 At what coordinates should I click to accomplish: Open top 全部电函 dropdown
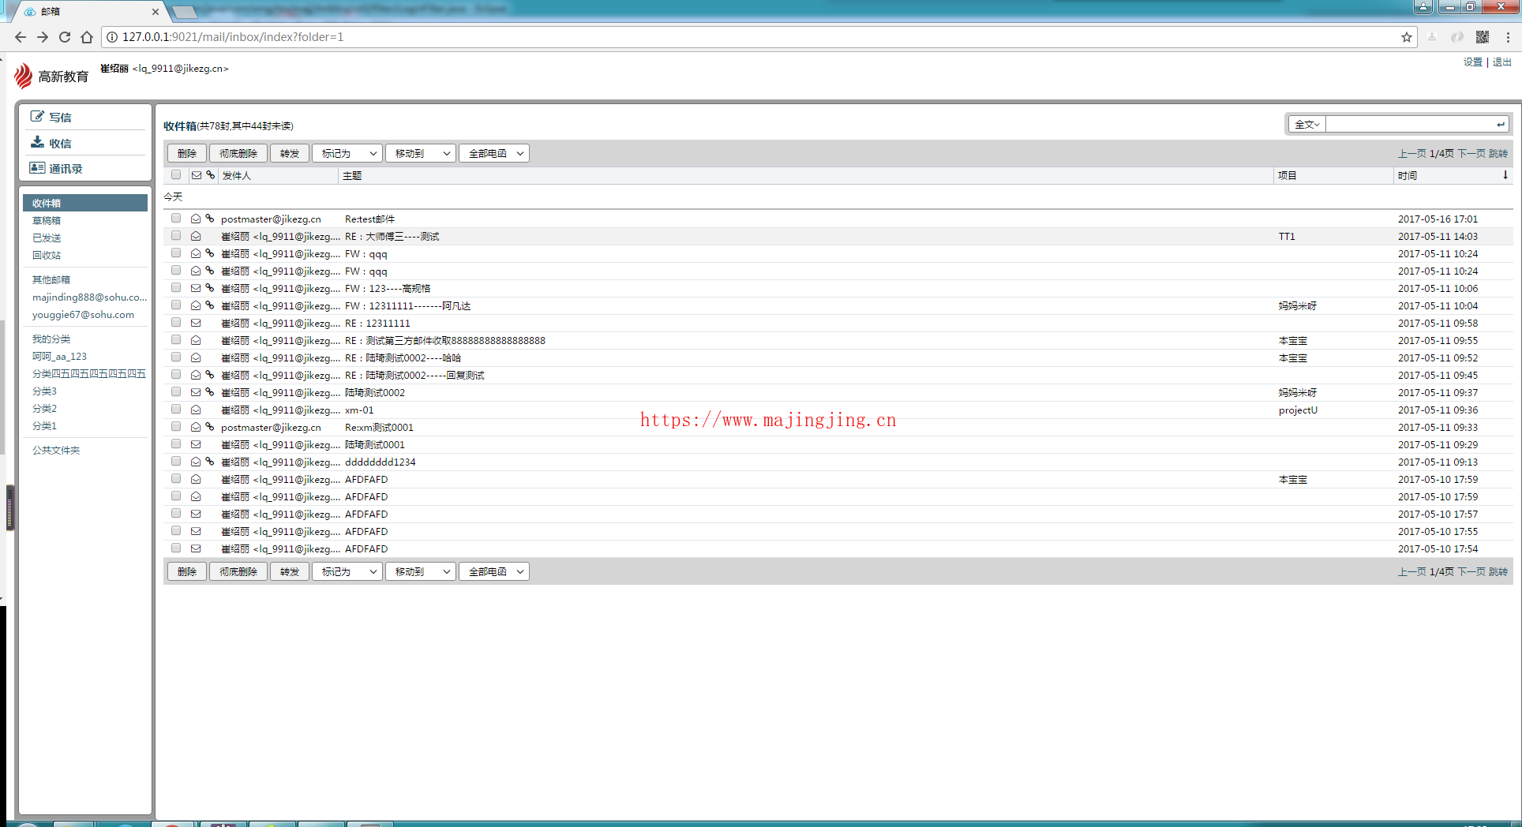tap(494, 153)
